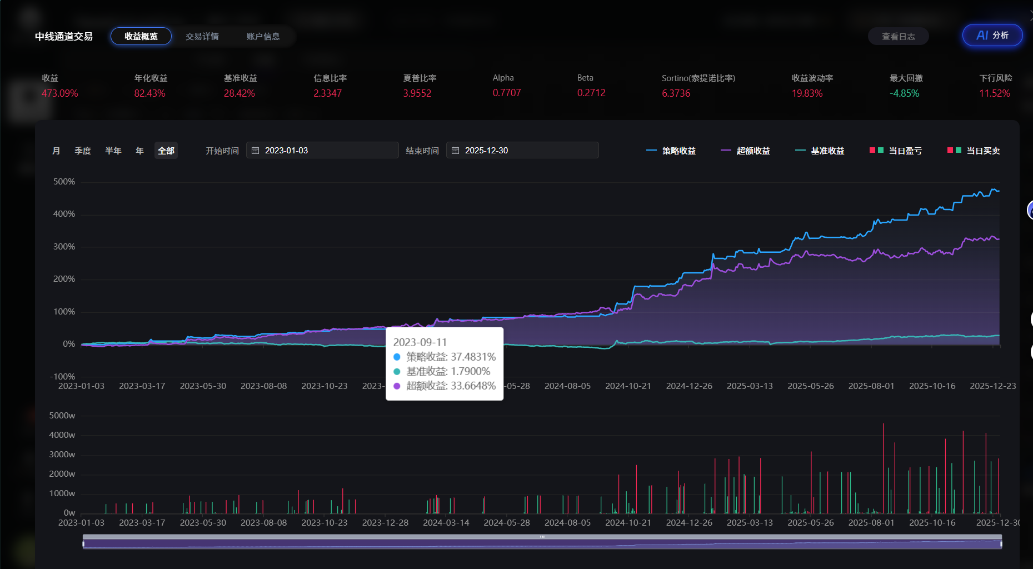Select the 年 time range
This screenshot has width=1033, height=569.
click(x=139, y=151)
